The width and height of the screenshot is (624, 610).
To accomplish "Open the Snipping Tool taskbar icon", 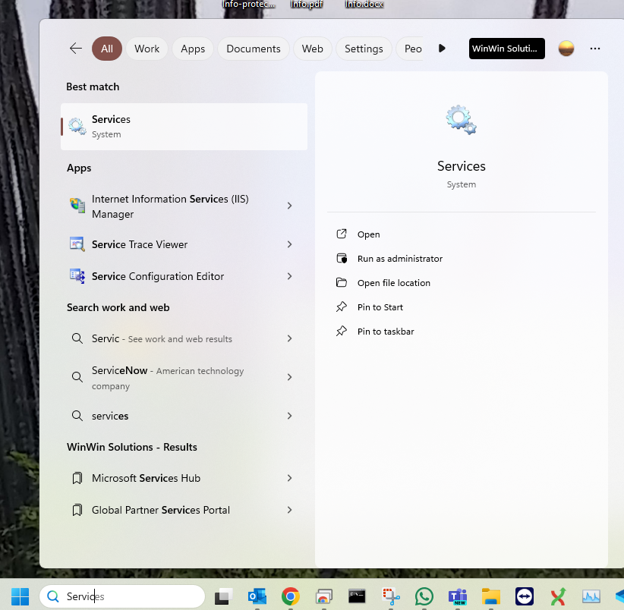I will pyautogui.click(x=391, y=596).
